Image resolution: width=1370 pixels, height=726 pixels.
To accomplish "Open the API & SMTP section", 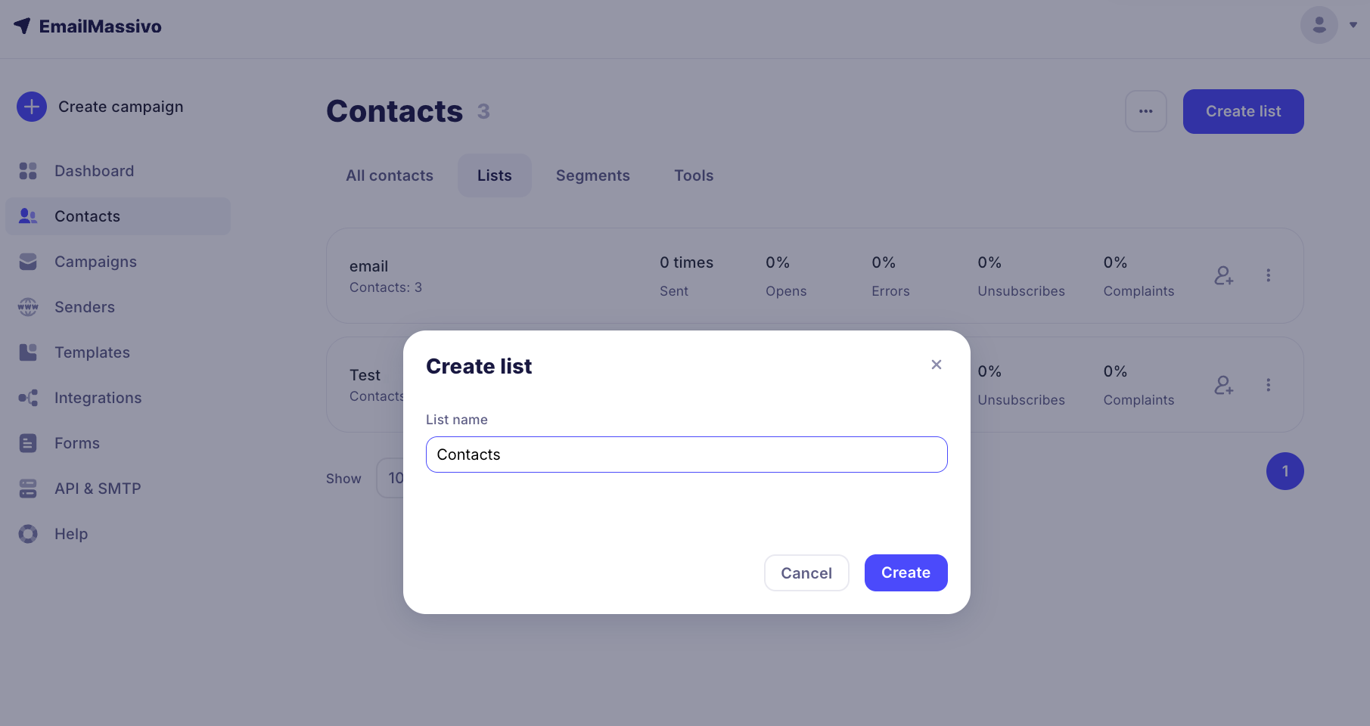I will click(98, 489).
